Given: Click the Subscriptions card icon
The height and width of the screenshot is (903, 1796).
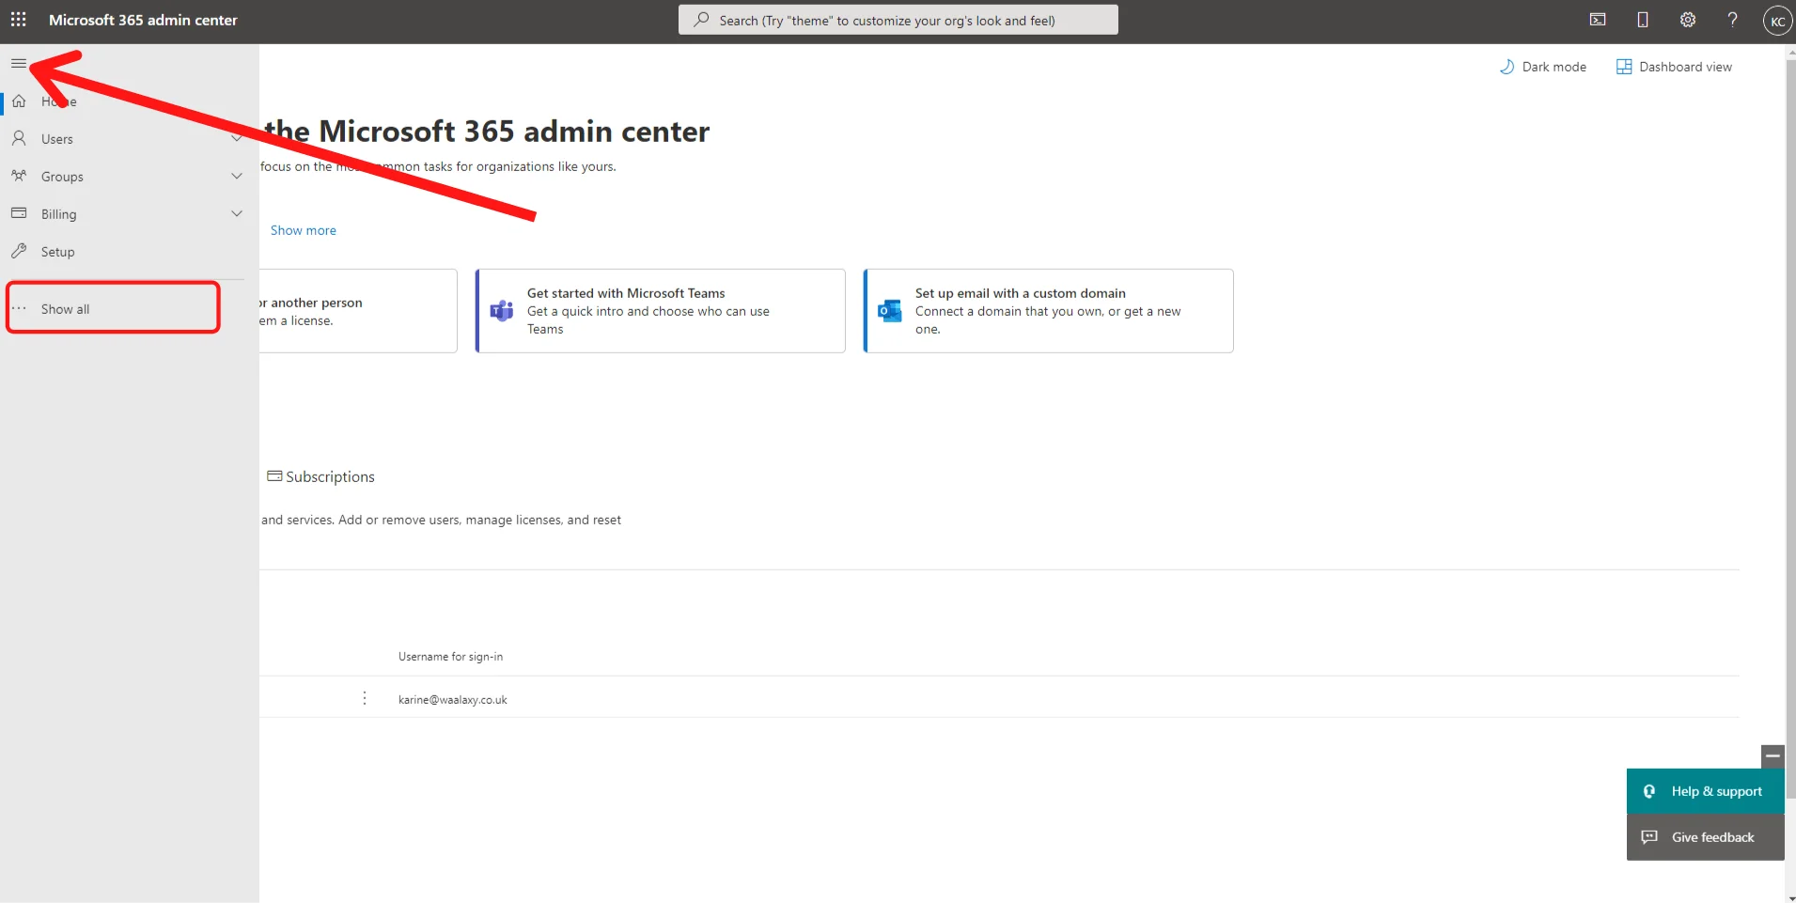Looking at the screenshot, I should (274, 476).
